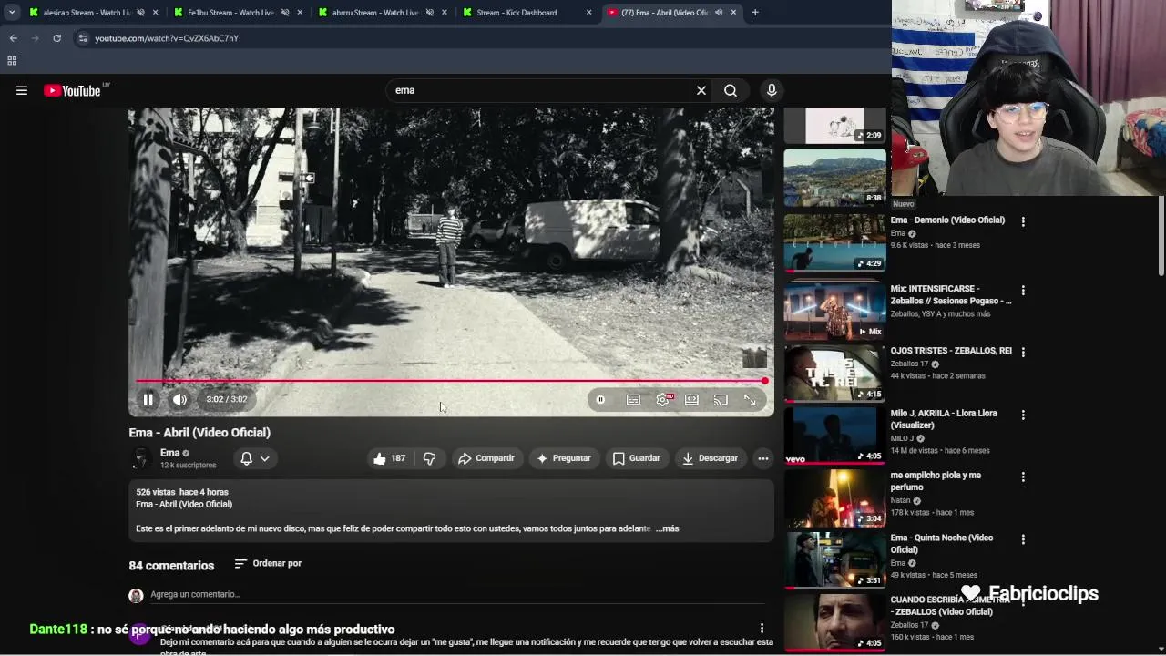This screenshot has height=656, width=1166.
Task: Toggle autoplay switch in the player
Action: click(600, 400)
